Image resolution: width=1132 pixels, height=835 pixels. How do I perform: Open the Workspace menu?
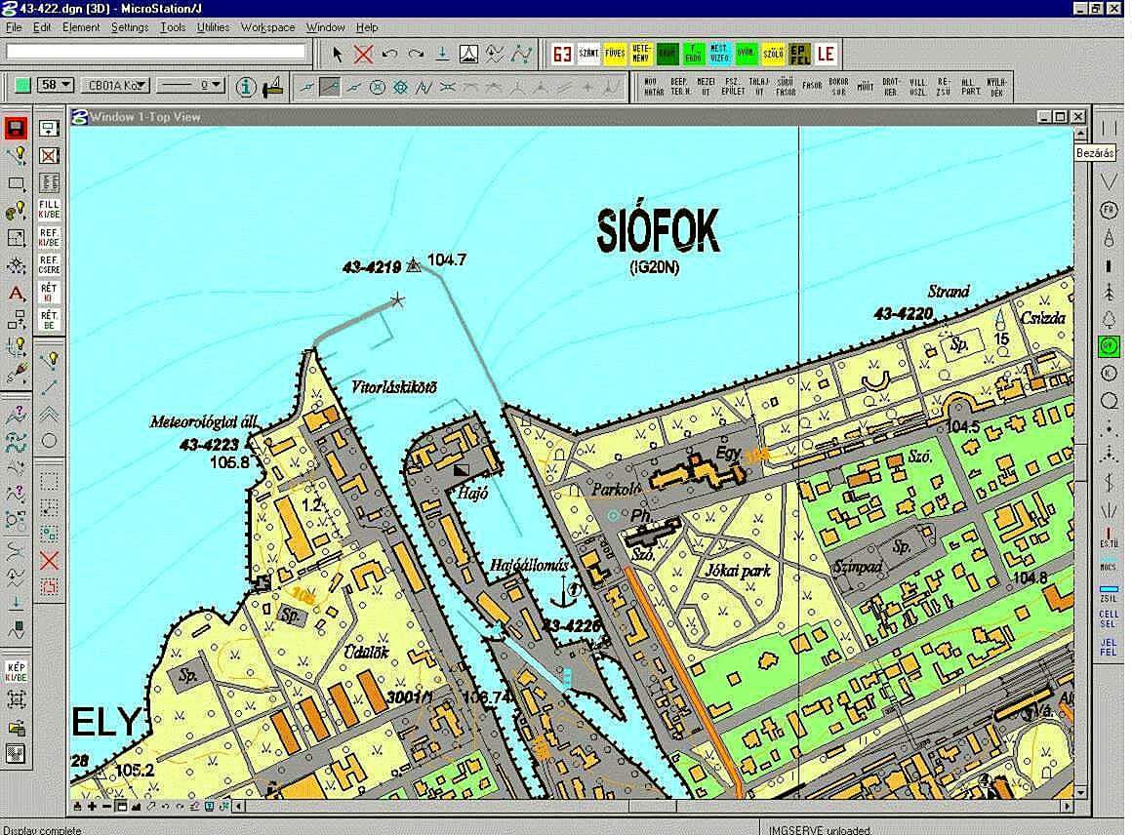pos(267,27)
